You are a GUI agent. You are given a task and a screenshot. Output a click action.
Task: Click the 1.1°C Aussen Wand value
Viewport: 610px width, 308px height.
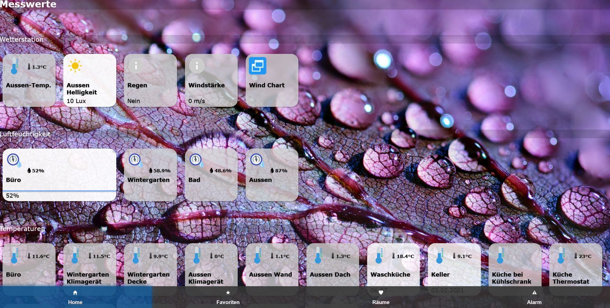tap(282, 256)
